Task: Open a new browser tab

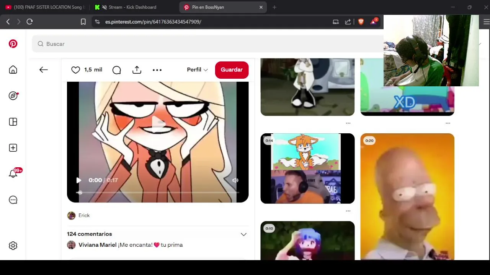Action: (x=274, y=7)
